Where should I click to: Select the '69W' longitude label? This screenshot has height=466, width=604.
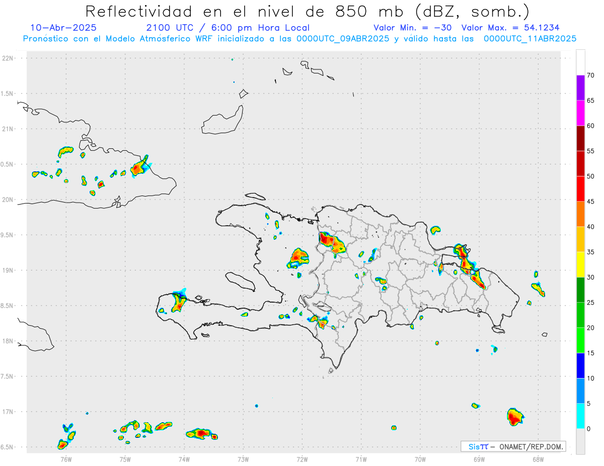tap(479, 459)
